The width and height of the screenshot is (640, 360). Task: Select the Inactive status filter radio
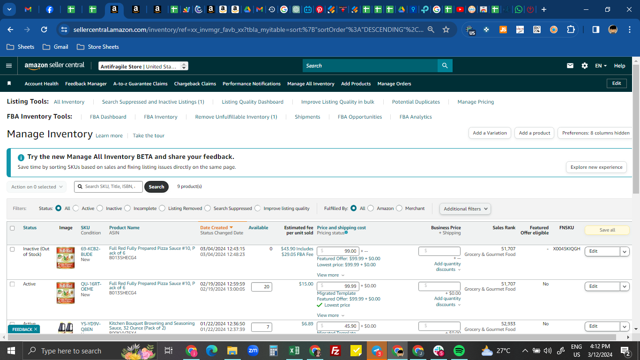100,209
